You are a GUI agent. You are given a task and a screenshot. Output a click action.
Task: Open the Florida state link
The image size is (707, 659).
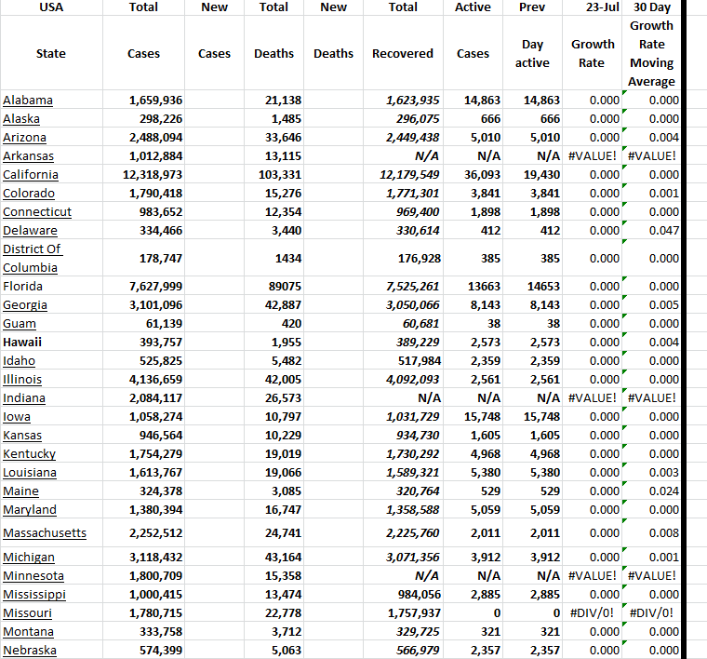pos(22,286)
